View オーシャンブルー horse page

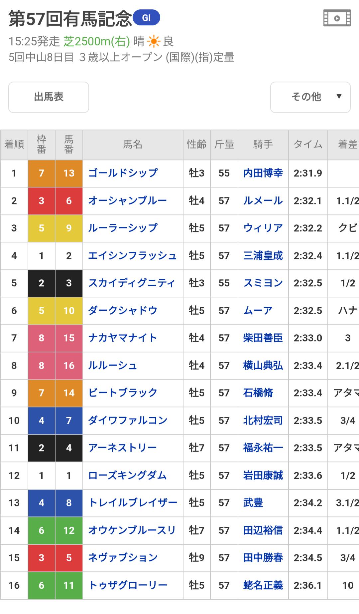point(127,201)
